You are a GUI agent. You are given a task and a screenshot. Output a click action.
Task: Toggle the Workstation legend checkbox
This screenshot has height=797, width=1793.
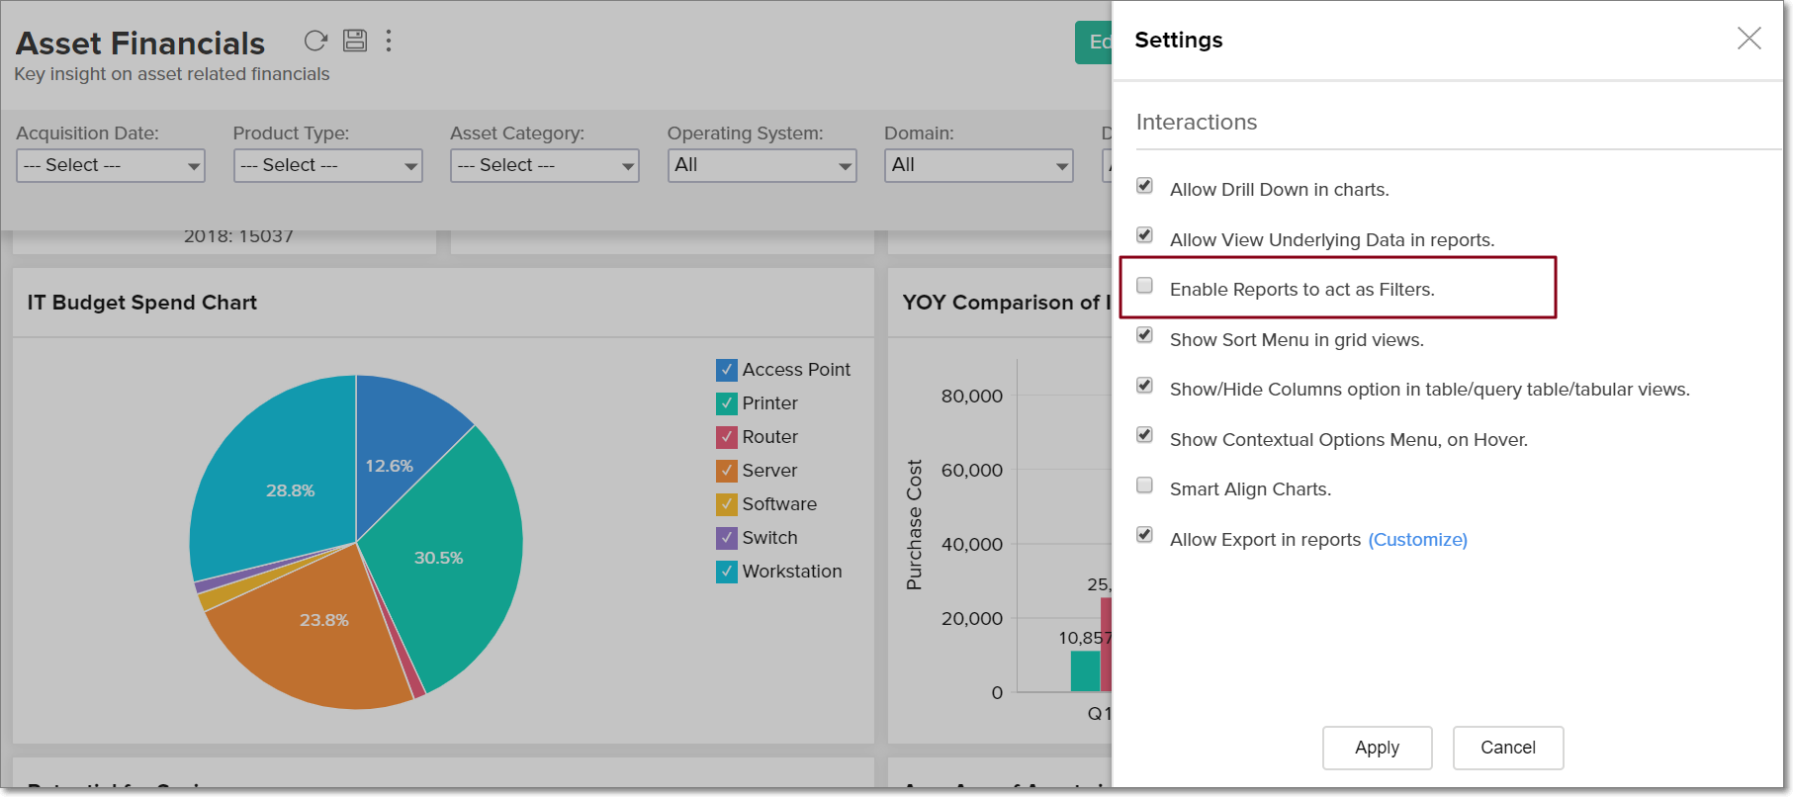click(727, 572)
